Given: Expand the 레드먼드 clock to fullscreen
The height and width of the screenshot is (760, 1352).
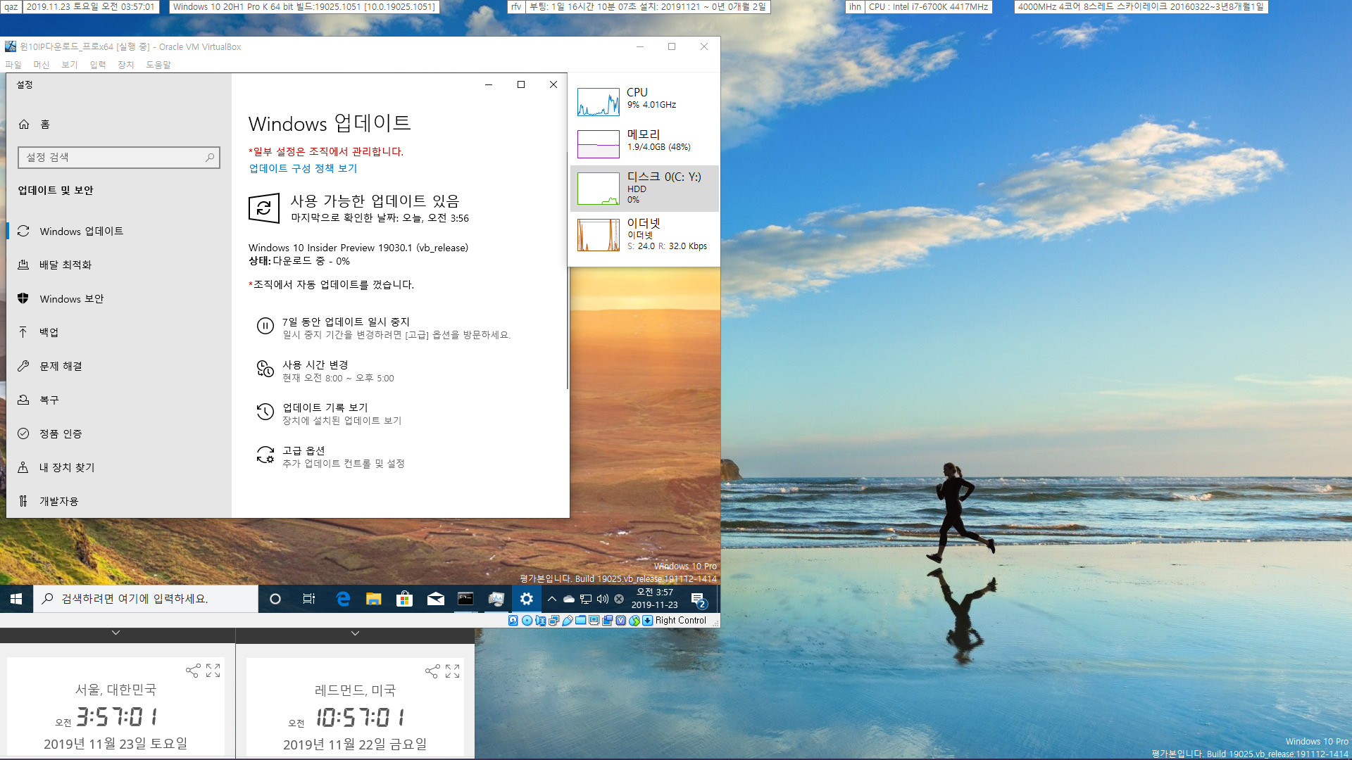Looking at the screenshot, I should pyautogui.click(x=452, y=671).
